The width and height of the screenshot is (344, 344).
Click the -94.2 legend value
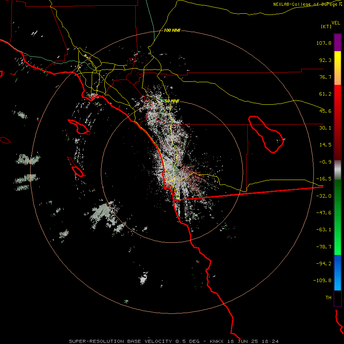(x=324, y=264)
